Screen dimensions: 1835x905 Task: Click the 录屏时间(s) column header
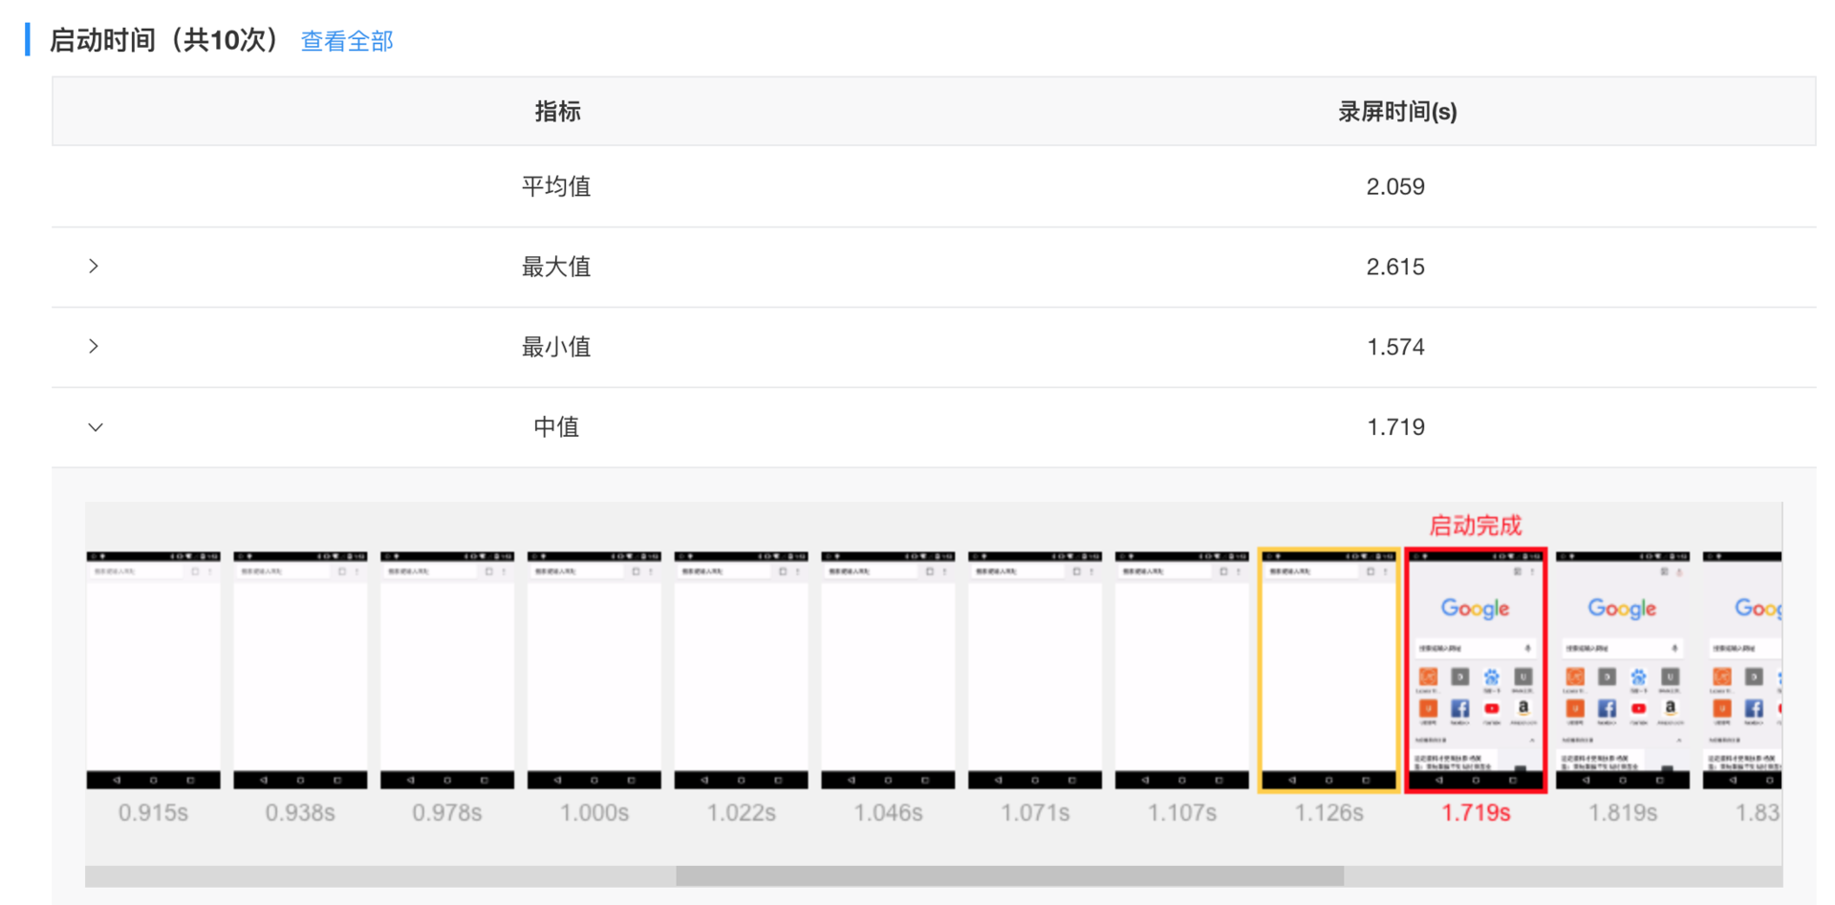click(1396, 112)
